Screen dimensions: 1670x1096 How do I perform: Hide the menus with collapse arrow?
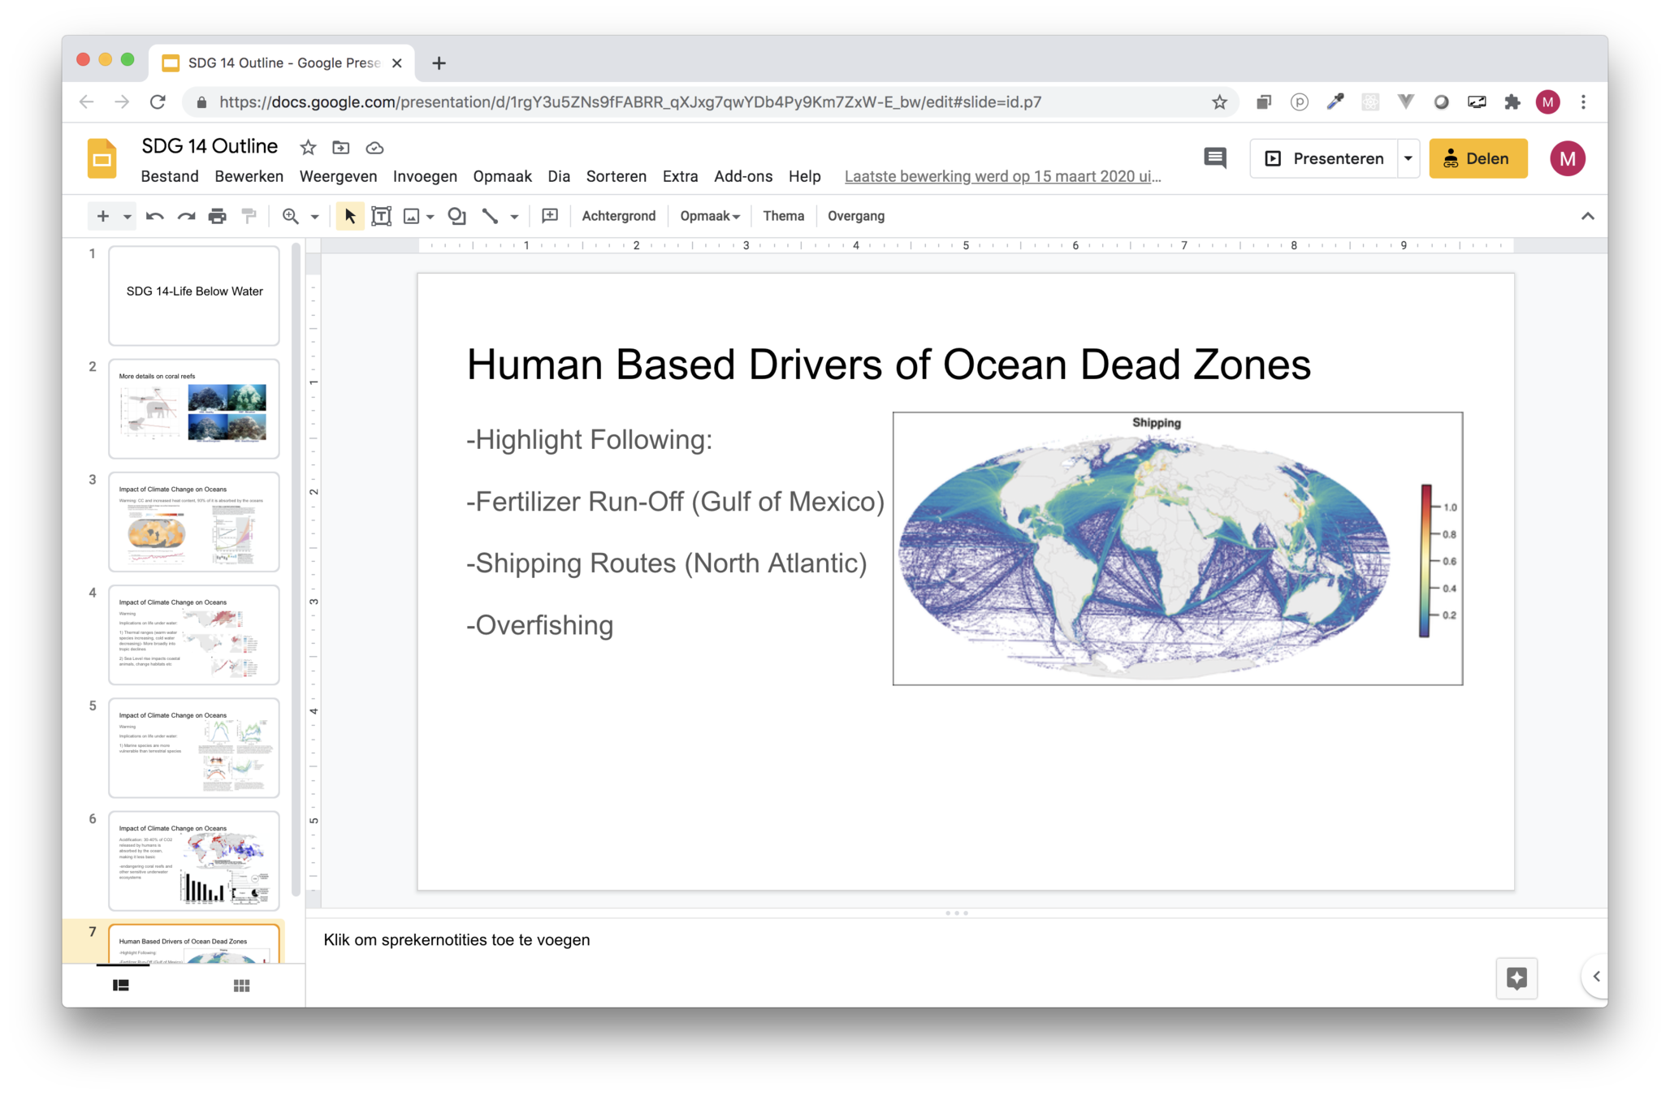1587,216
